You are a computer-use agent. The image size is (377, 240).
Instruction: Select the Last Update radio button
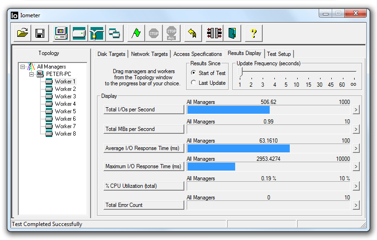(x=193, y=82)
